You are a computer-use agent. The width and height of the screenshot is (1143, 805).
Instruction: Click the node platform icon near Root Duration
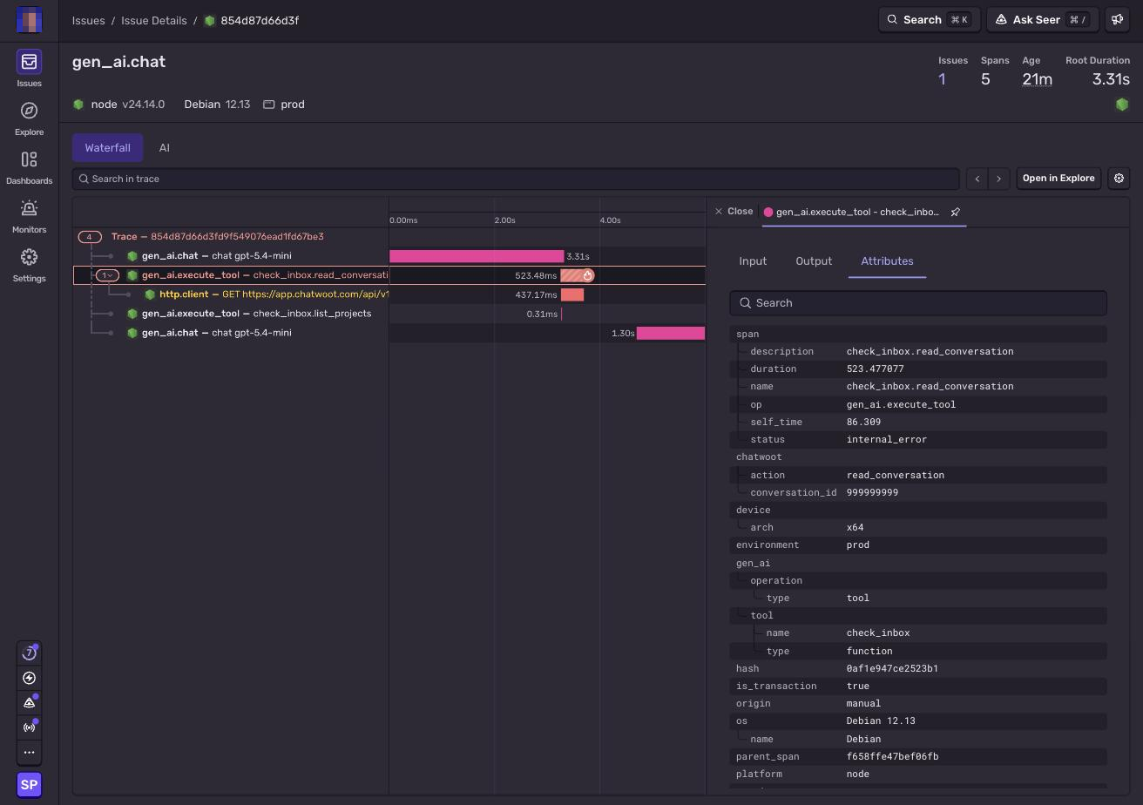click(1122, 105)
